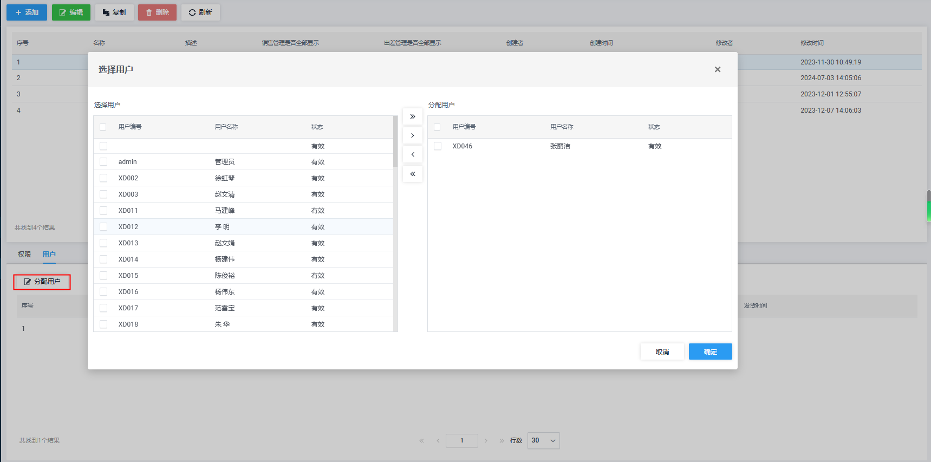Viewport: 931px width, 462px height.
Task: Go to next page using pagination arrow
Action: click(x=486, y=441)
